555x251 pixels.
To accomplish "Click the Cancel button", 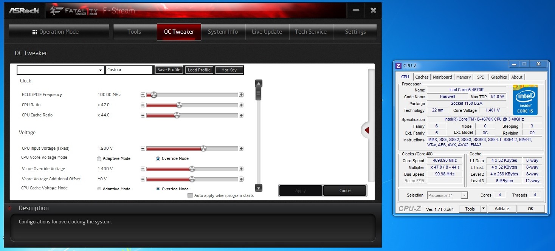I will tap(345, 191).
